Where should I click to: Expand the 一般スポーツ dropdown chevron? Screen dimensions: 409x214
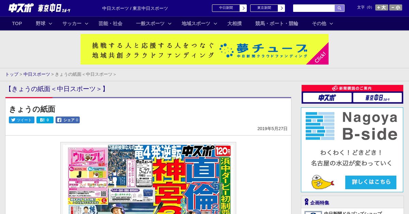170,23
